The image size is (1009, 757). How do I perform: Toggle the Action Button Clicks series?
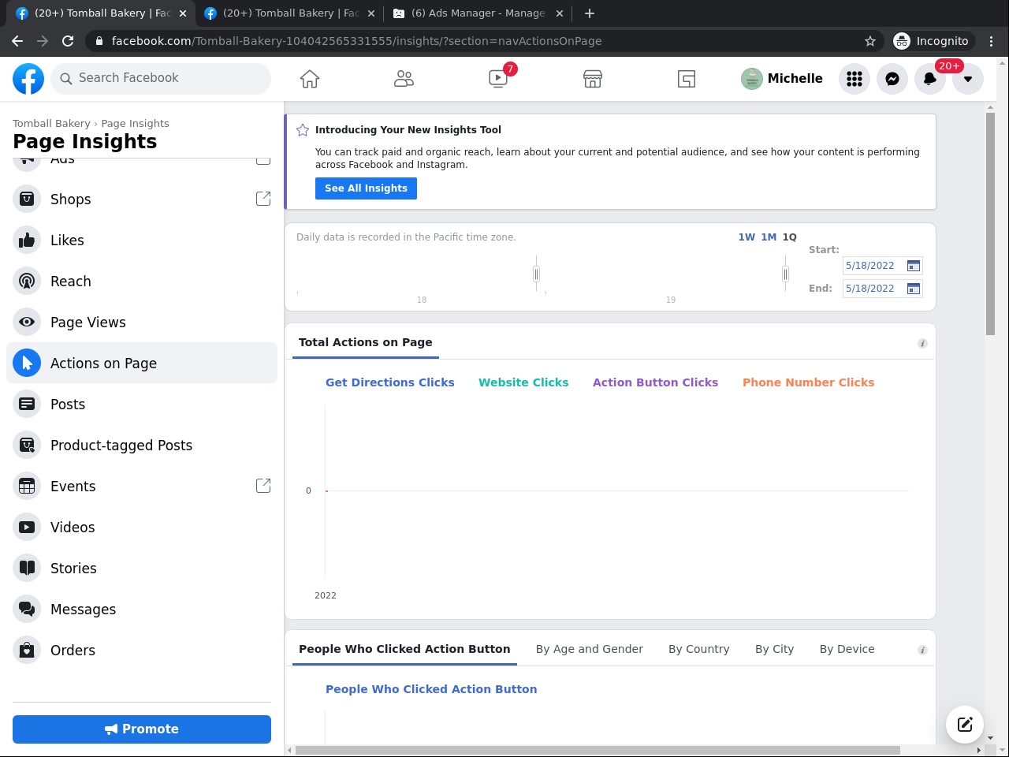point(655,382)
